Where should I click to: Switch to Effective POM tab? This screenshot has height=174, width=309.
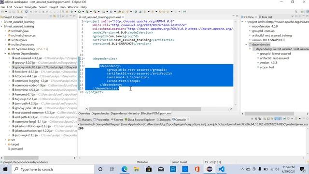click(x=150, y=114)
